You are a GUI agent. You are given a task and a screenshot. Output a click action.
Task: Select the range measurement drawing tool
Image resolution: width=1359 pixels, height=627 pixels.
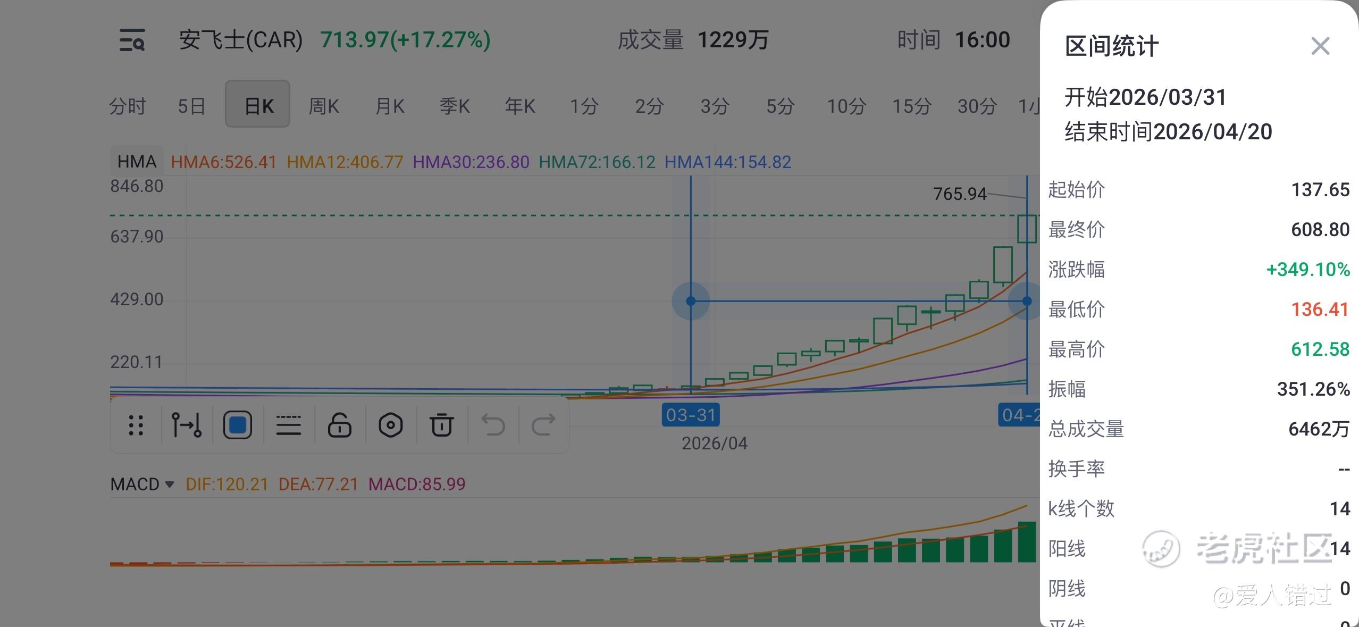point(187,425)
